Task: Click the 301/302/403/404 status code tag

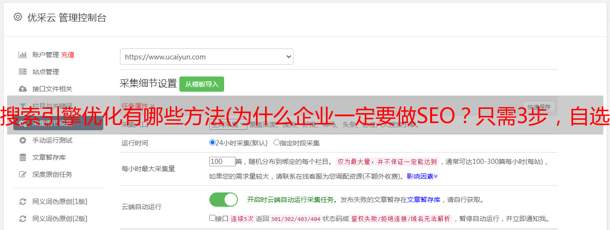Action: click(x=295, y=219)
